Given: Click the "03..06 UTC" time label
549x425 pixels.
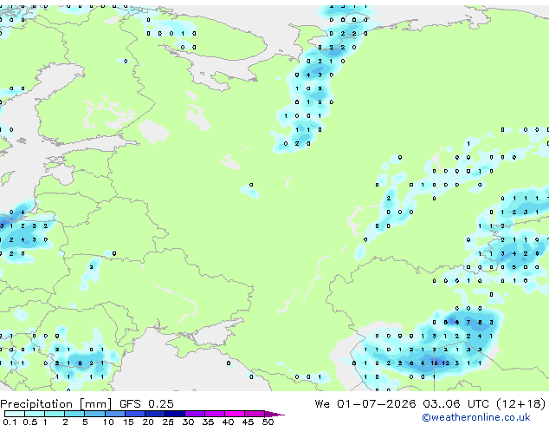Looking at the screenshot, I should coord(455,403).
